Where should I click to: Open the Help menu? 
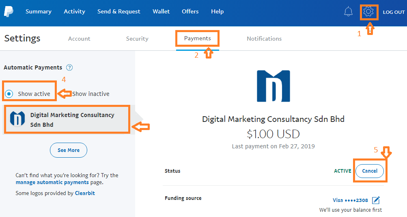tap(217, 12)
